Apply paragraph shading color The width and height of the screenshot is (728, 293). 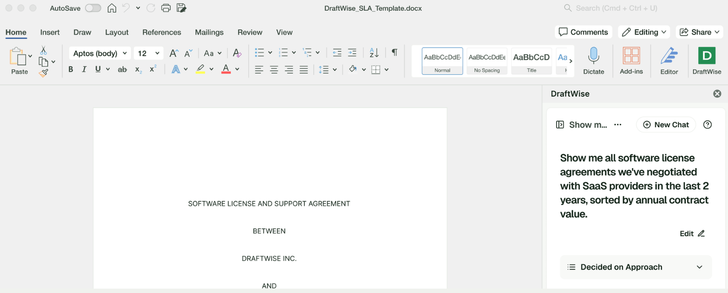(353, 69)
